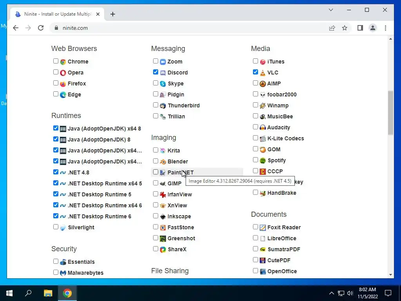Open a new browser tab

click(x=113, y=14)
